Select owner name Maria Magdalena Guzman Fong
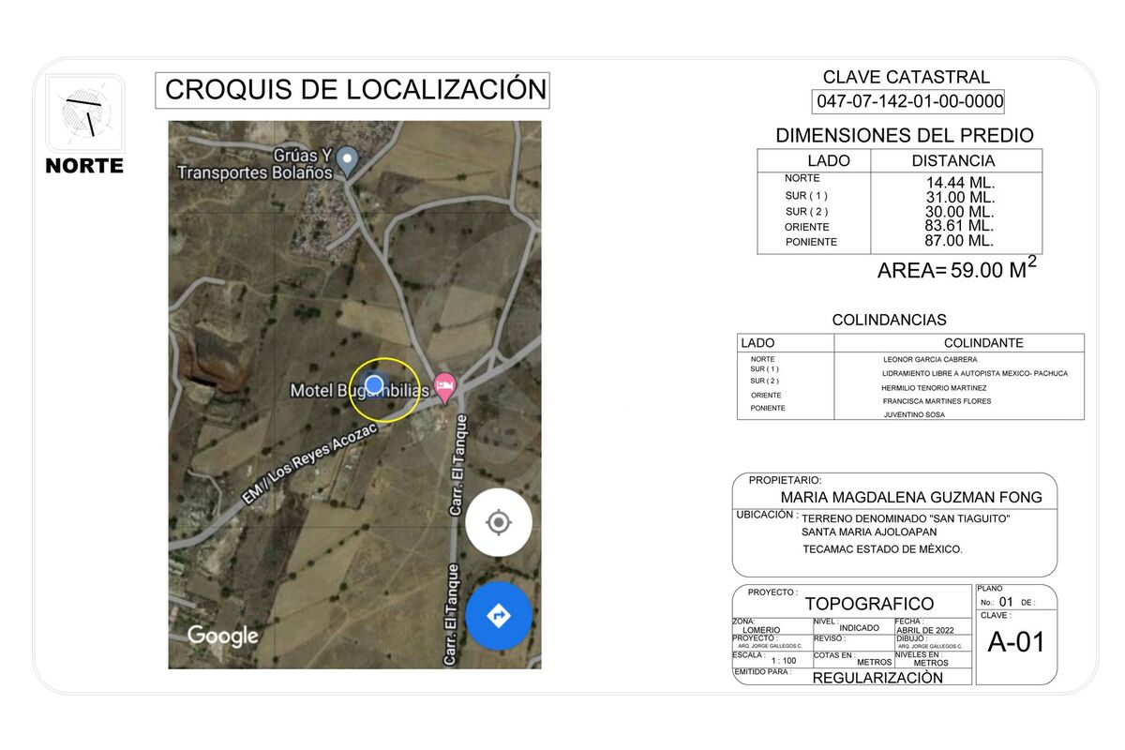The image size is (1125, 750). (x=910, y=498)
